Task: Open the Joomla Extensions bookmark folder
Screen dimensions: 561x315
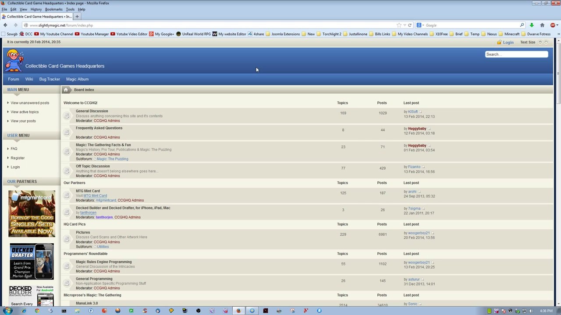Action: [282, 34]
